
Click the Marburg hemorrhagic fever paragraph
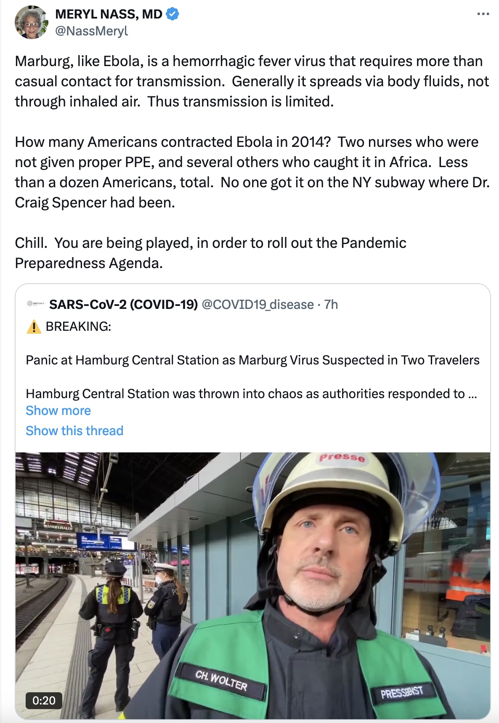pos(252,81)
